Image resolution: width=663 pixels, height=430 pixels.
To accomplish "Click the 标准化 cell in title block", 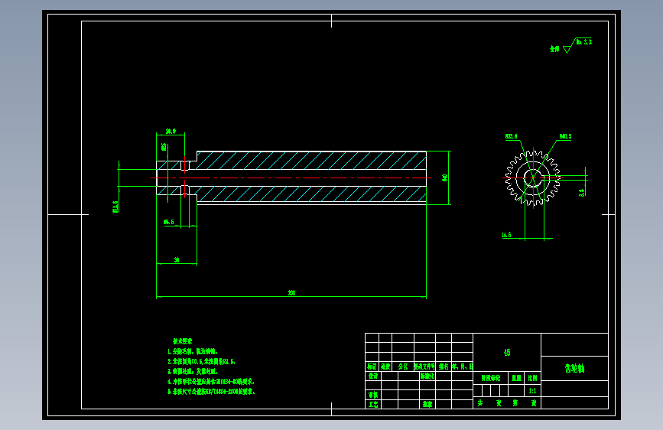I will point(427,376).
